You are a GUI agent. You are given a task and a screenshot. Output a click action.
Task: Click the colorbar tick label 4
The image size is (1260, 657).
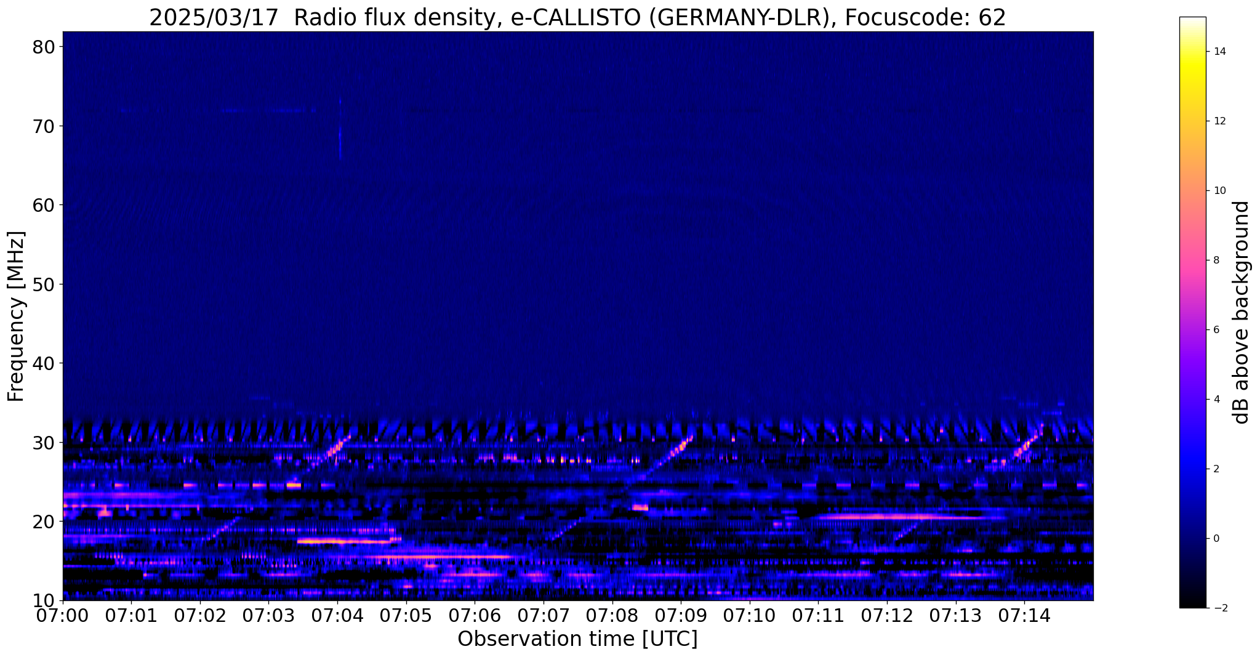coord(1216,400)
